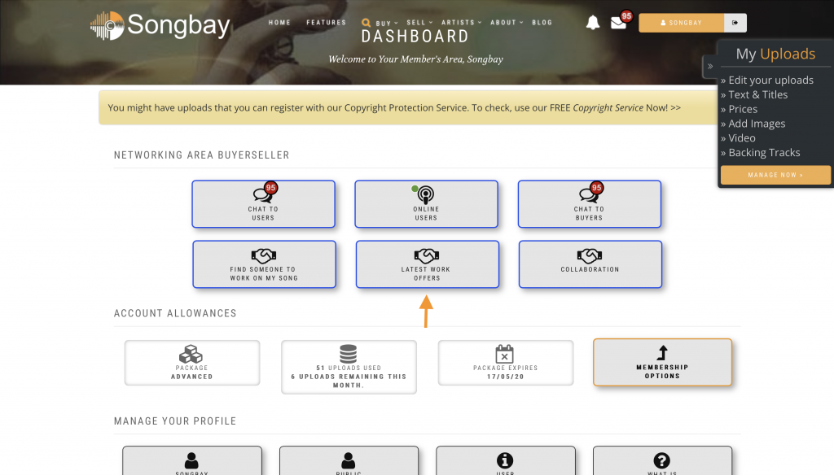Open the User info tile
834x475 pixels.
point(505,460)
